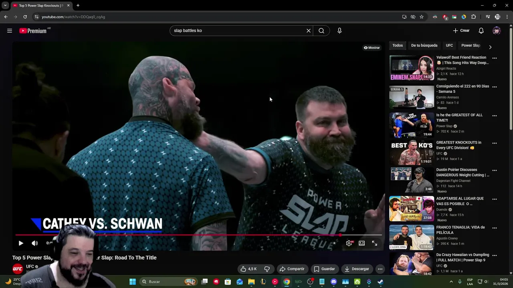Open the YouTube account avatar menu
This screenshot has width=513, height=288.
(497, 31)
